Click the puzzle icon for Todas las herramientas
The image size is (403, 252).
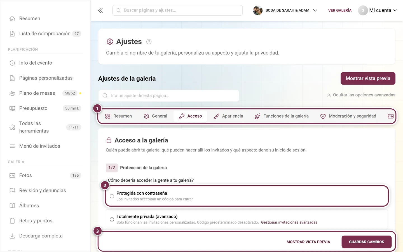pyautogui.click(x=12, y=127)
